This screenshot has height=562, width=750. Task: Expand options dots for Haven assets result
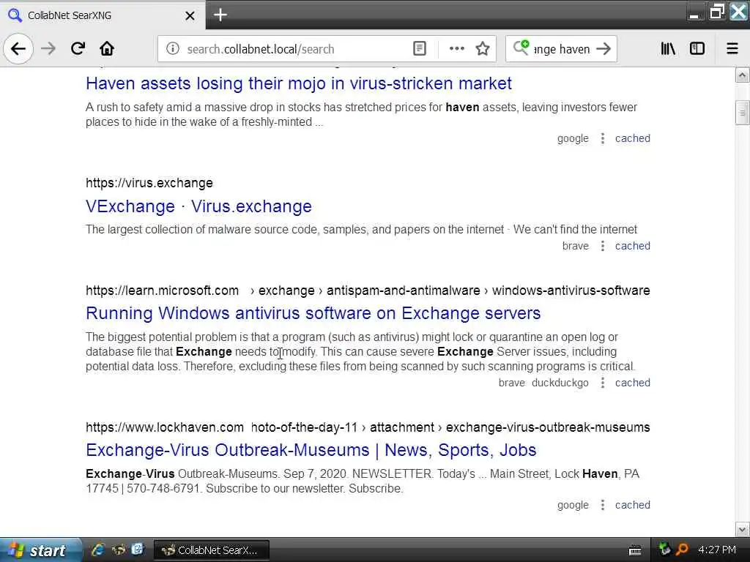[x=602, y=138]
